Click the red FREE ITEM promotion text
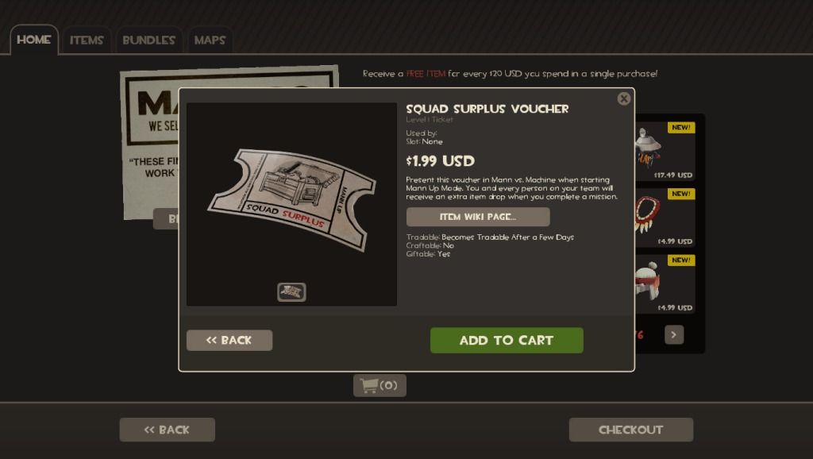813x459 pixels. tap(426, 74)
